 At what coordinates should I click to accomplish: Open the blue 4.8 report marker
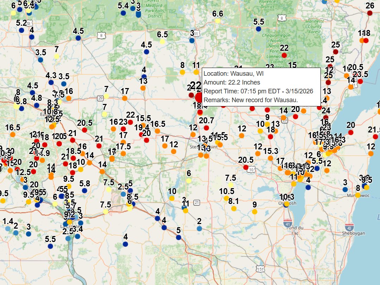37,105
